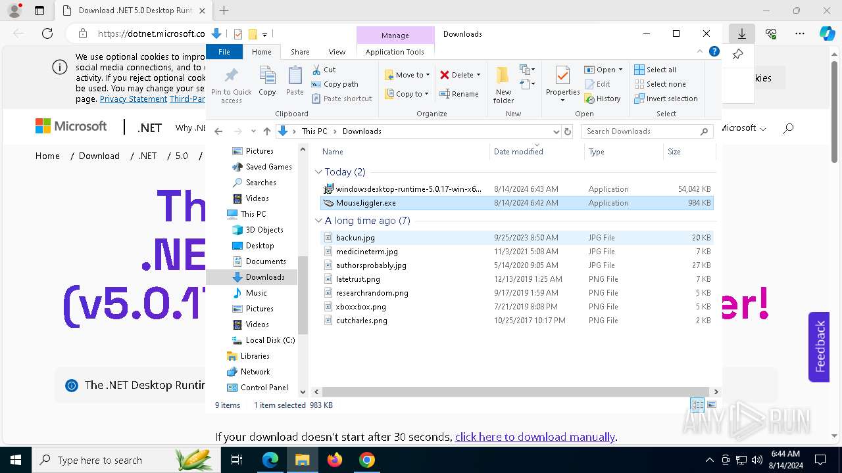This screenshot has height=473, width=842.
Task: Open Chrome from taskbar
Action: click(367, 460)
